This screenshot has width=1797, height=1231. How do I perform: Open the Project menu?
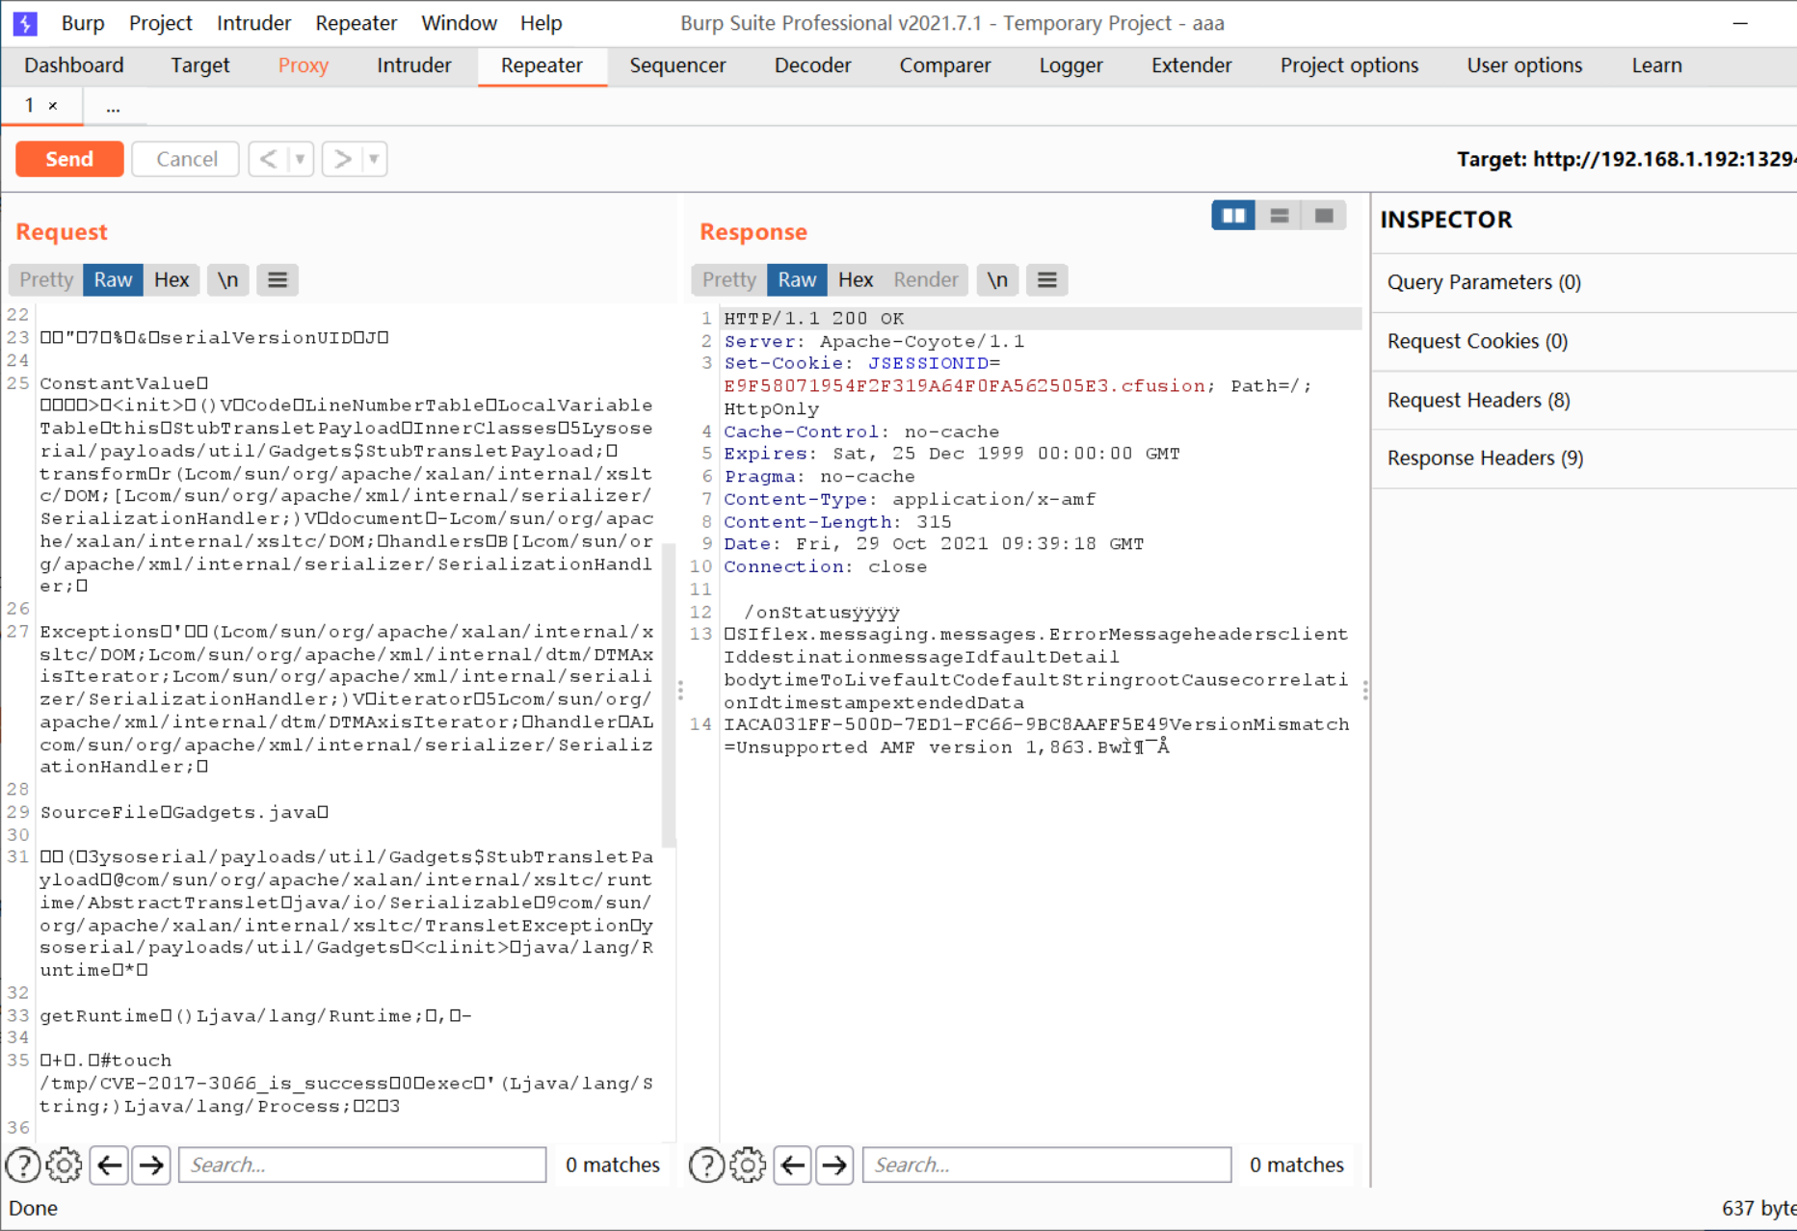[x=161, y=23]
